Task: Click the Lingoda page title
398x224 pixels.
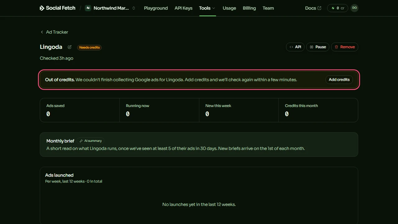Action: tap(51, 47)
